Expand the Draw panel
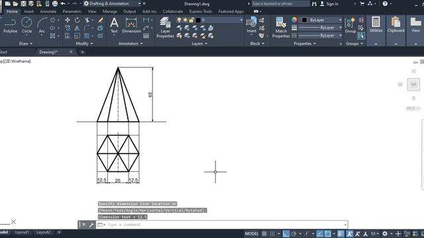 click(26, 44)
